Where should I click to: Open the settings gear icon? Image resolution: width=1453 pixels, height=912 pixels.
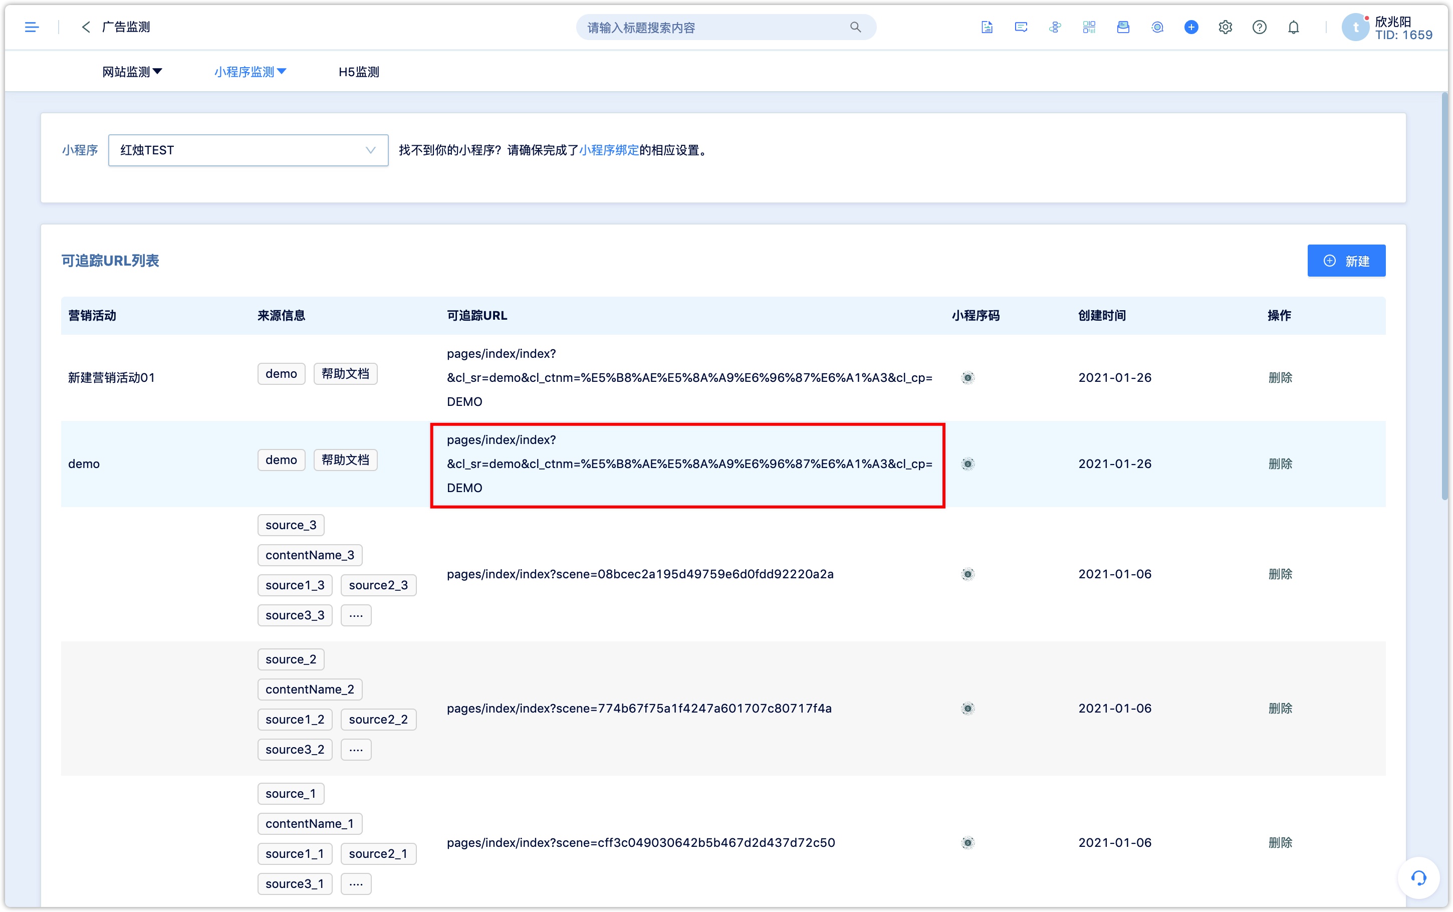[x=1225, y=27]
